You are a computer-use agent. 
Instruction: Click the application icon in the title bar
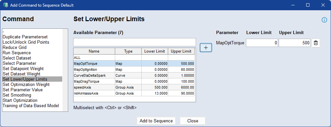[x=6, y=5]
